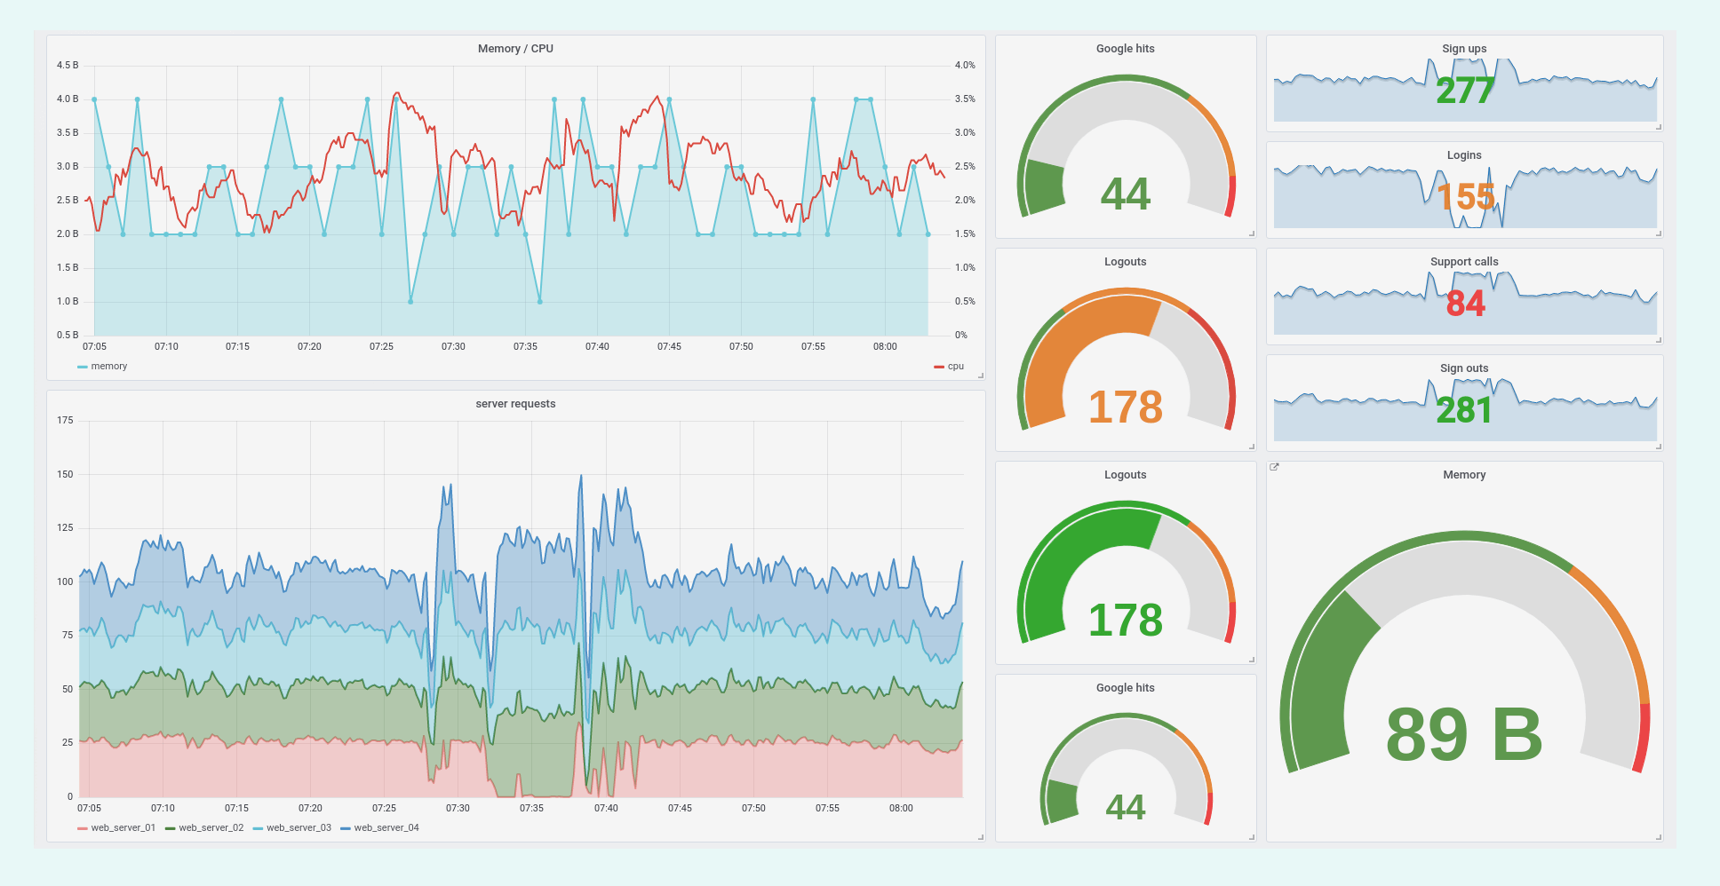Toggle the cpu series in the legend
The image size is (1720, 886).
click(956, 367)
